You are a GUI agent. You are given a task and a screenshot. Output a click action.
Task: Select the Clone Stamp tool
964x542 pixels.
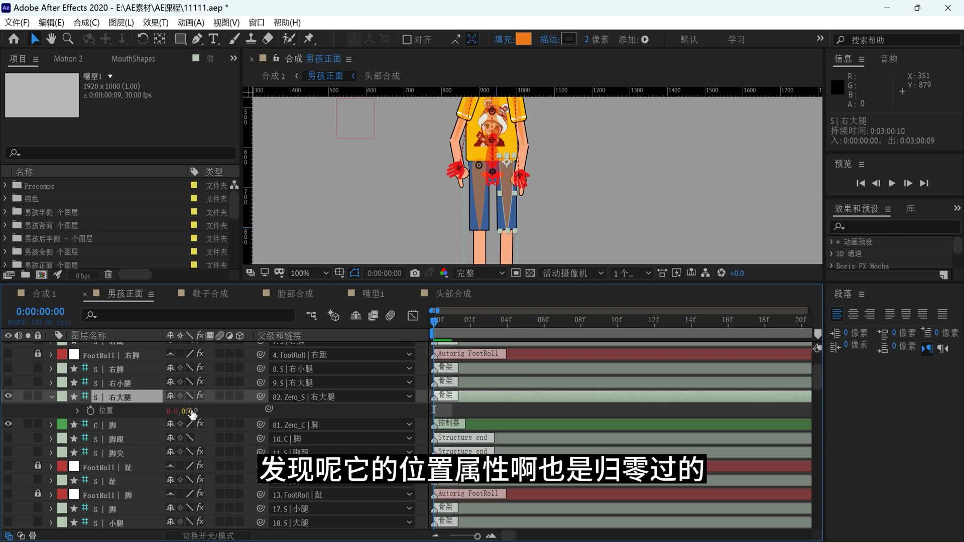tap(251, 39)
